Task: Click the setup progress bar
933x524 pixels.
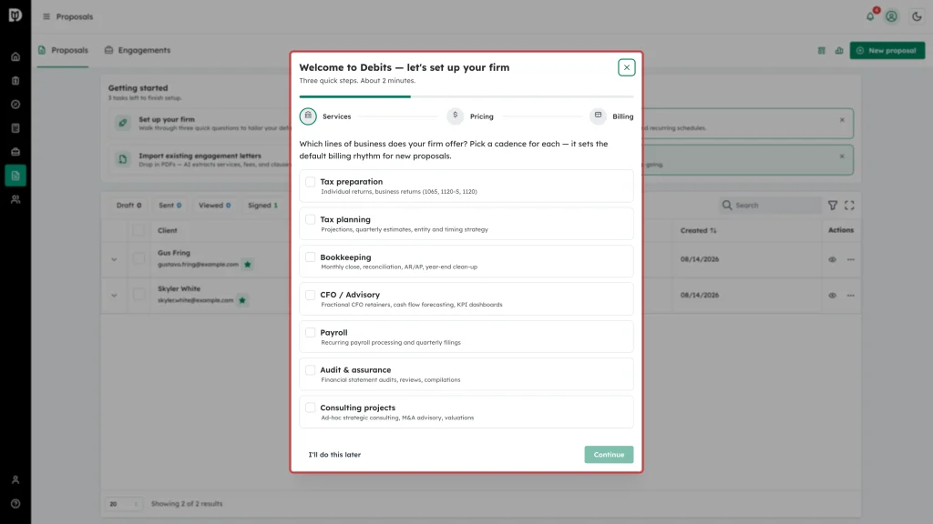Action: tap(466, 96)
